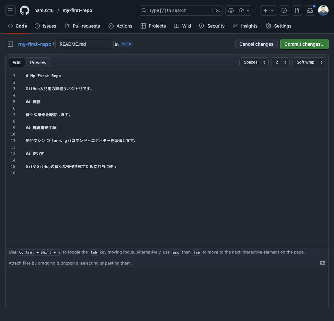Click the Commit changes button
Viewport: 334px width, 321px height.
304,44
